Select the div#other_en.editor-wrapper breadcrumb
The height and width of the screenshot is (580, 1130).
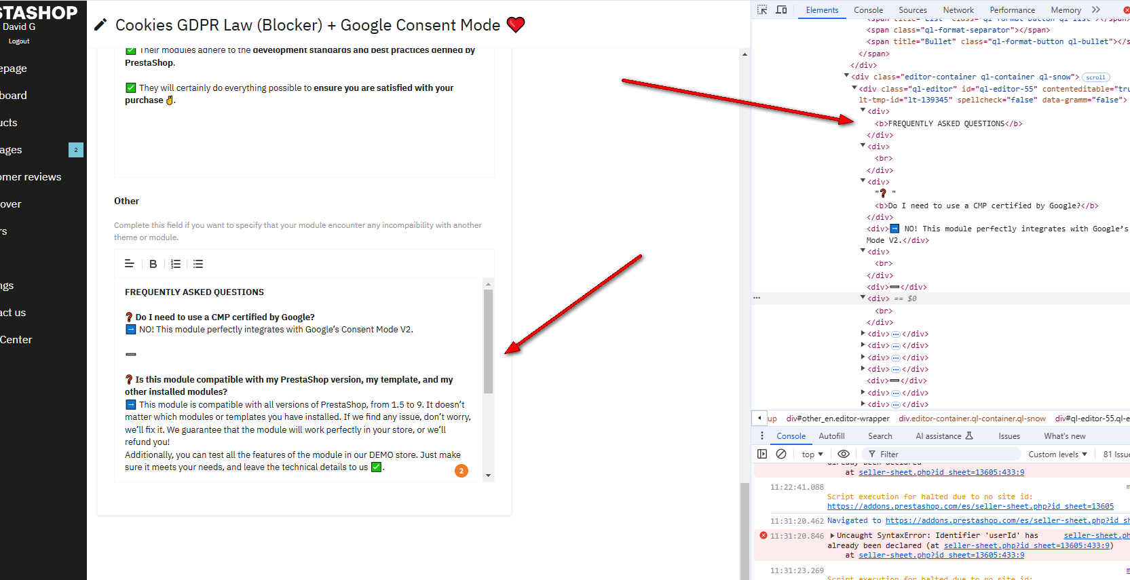click(x=837, y=419)
